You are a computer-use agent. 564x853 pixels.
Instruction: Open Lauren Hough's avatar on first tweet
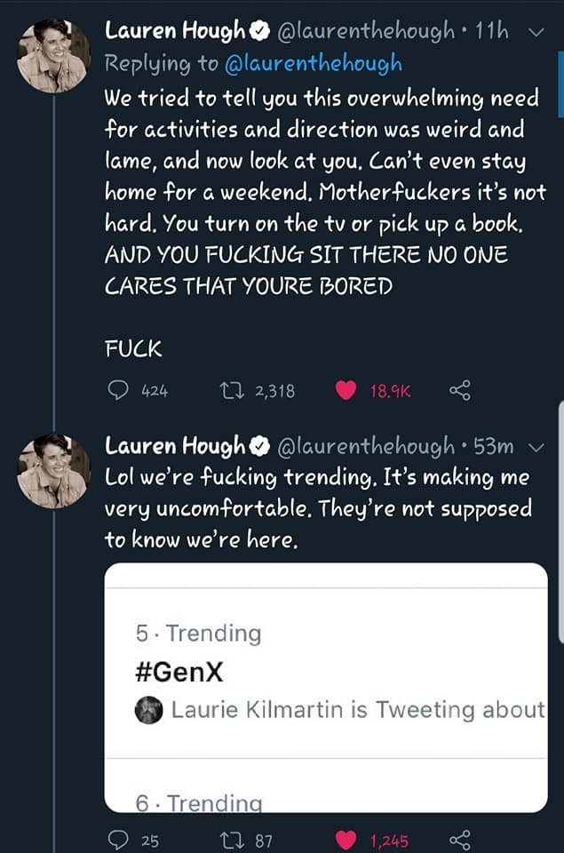53,55
